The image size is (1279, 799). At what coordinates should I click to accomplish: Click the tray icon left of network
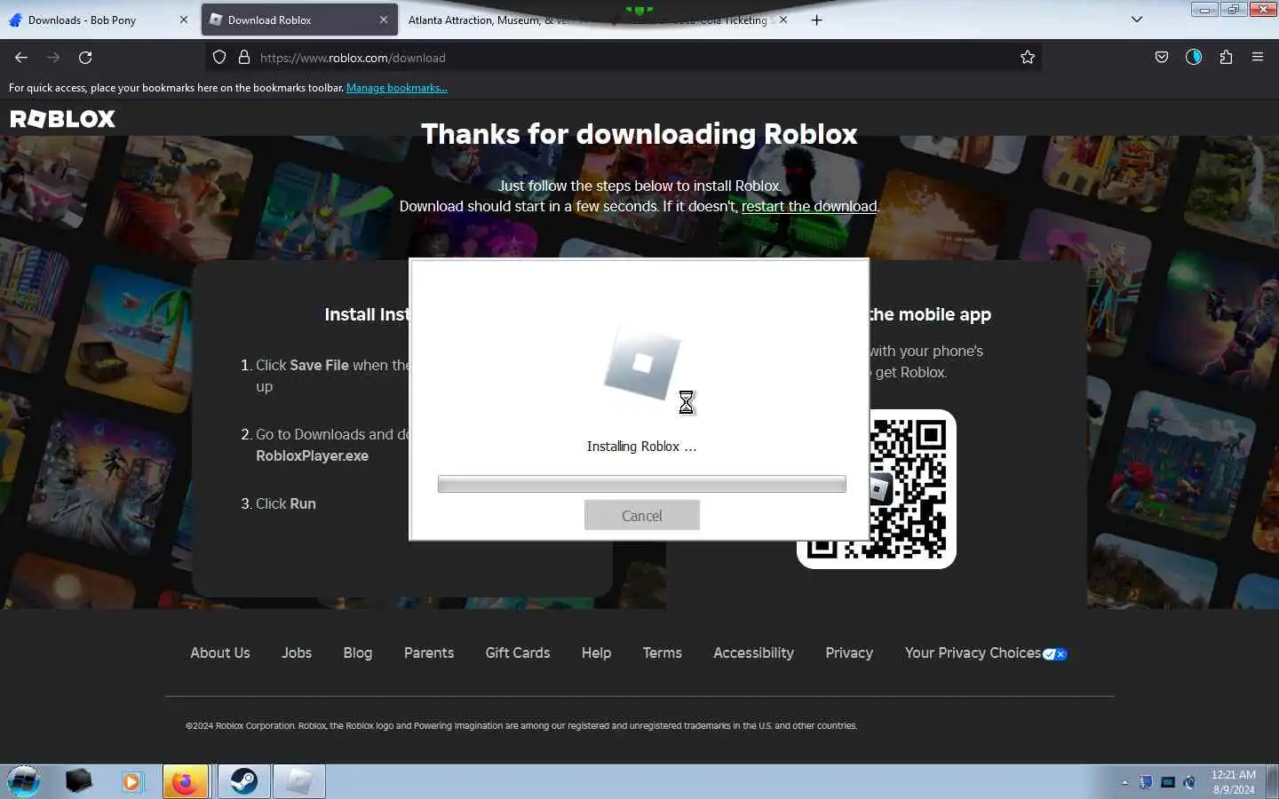1146,782
